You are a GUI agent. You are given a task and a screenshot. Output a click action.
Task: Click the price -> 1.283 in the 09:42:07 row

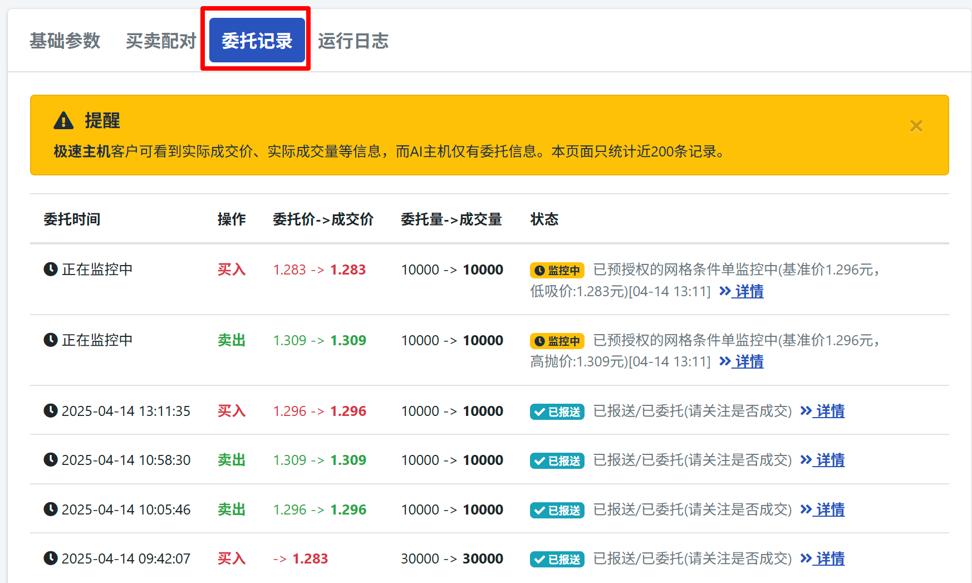(301, 558)
